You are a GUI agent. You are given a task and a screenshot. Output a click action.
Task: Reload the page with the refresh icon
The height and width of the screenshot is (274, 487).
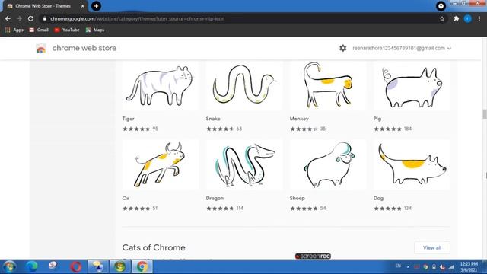30,18
